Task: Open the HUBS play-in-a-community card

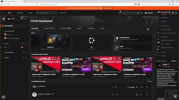Action: tap(133, 47)
